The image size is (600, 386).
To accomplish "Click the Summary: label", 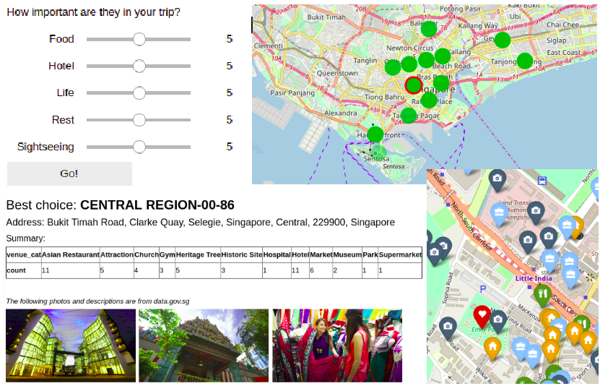I will (26, 239).
